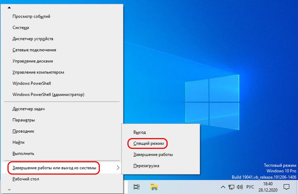Open Просмотр событий menu entry

(62, 16)
